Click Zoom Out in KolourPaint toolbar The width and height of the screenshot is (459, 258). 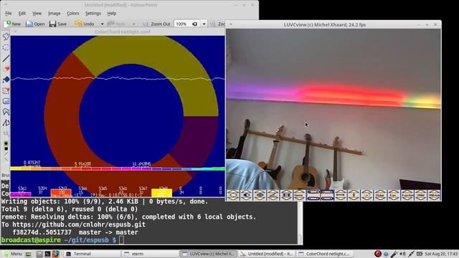point(156,24)
